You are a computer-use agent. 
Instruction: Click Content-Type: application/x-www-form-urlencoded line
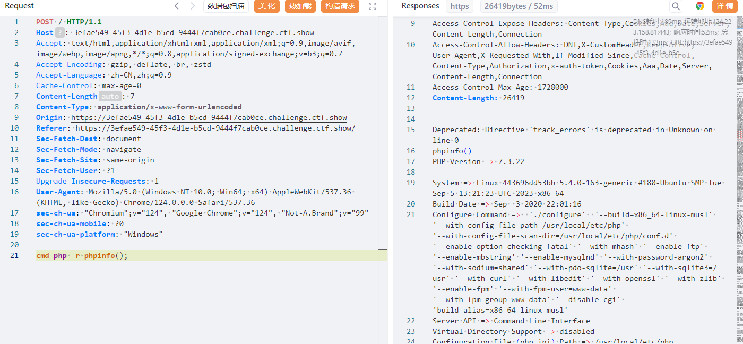coord(139,107)
